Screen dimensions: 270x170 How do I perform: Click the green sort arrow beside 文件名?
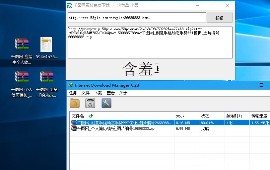91,116
